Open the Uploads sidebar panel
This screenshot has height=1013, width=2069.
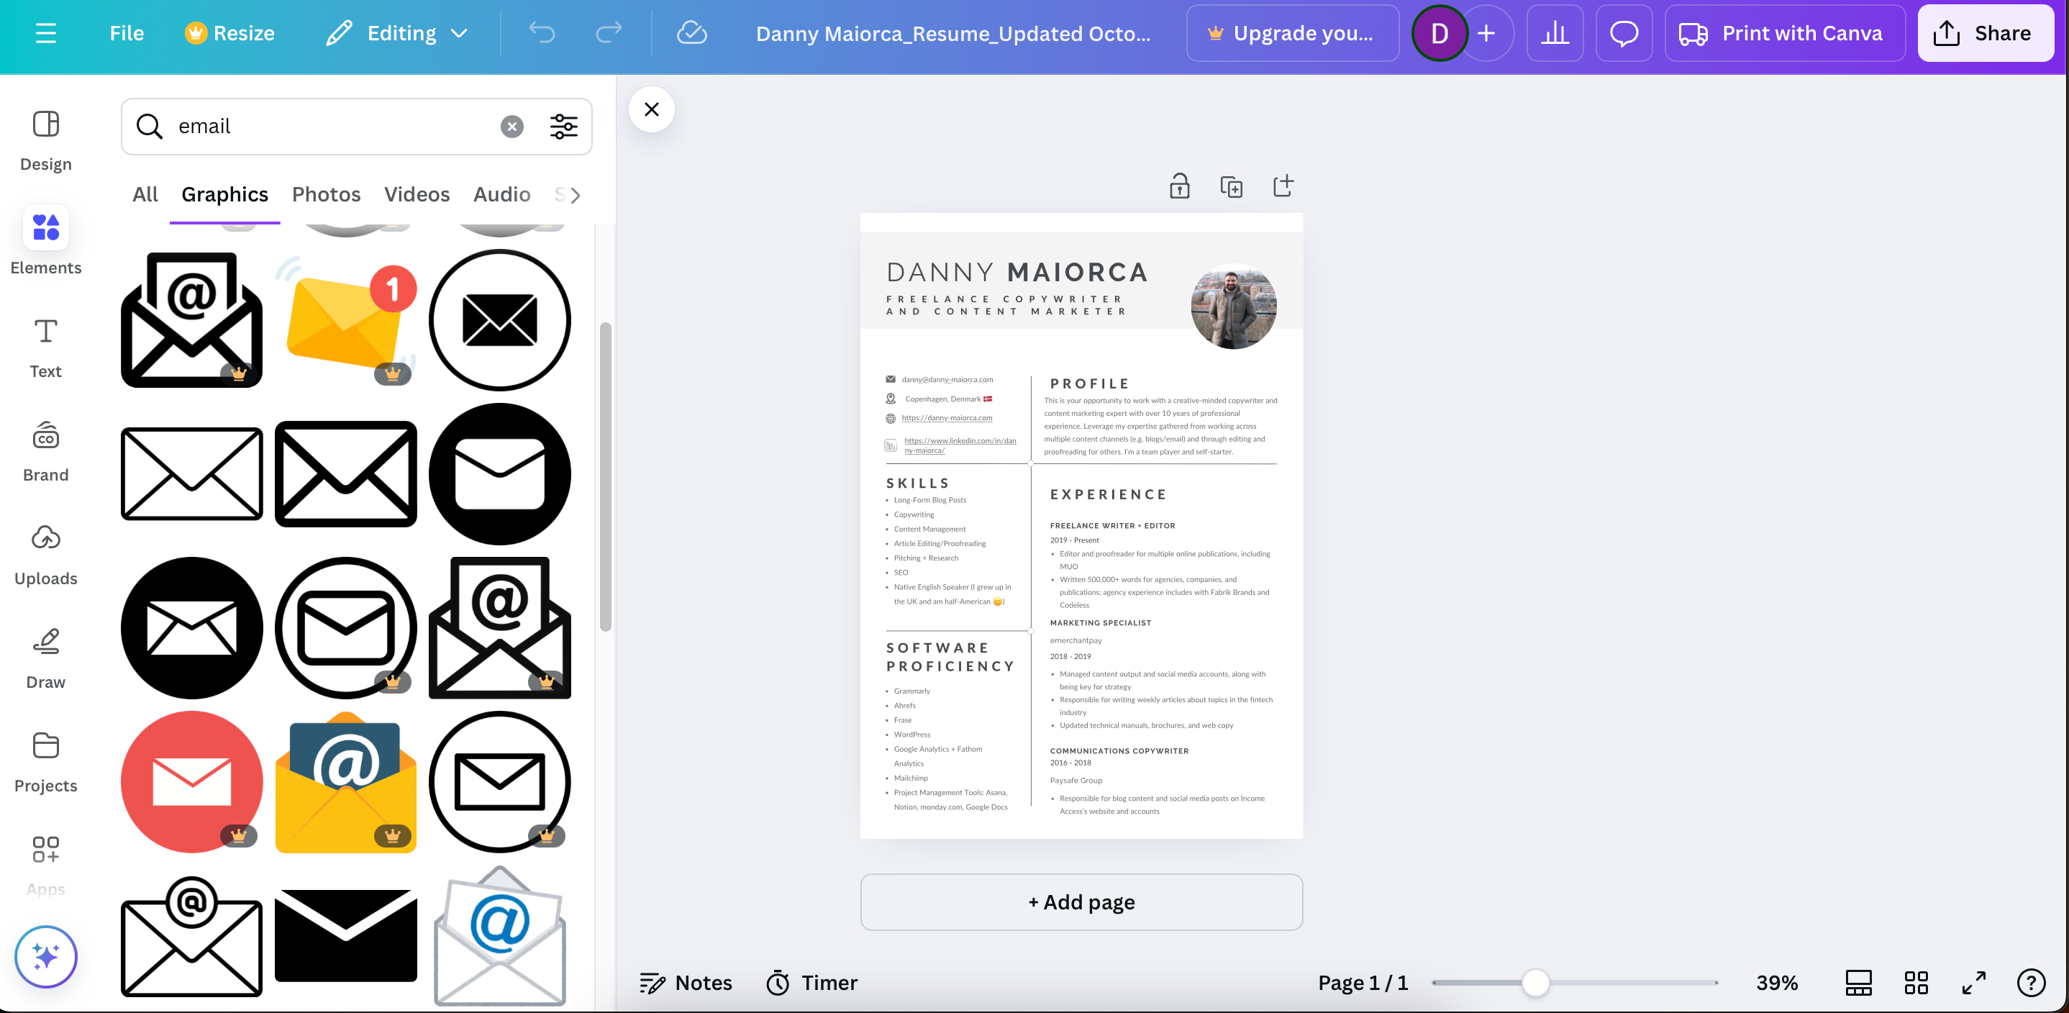point(46,555)
